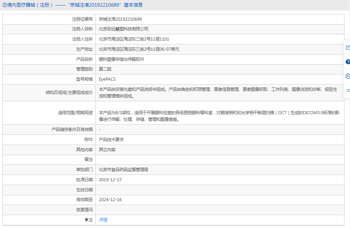This screenshot has width=350, height=228.
Task: Click registrant name 北京致远慧图科技有限公司
Action: pos(124,29)
